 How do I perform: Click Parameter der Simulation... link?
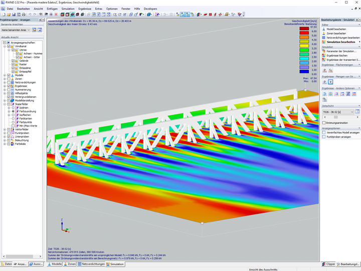[x=341, y=51]
